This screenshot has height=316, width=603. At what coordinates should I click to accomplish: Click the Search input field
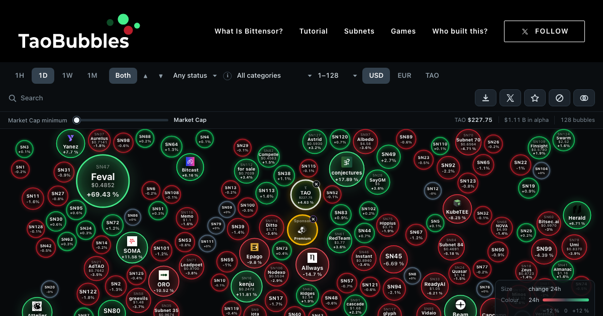(x=236, y=98)
